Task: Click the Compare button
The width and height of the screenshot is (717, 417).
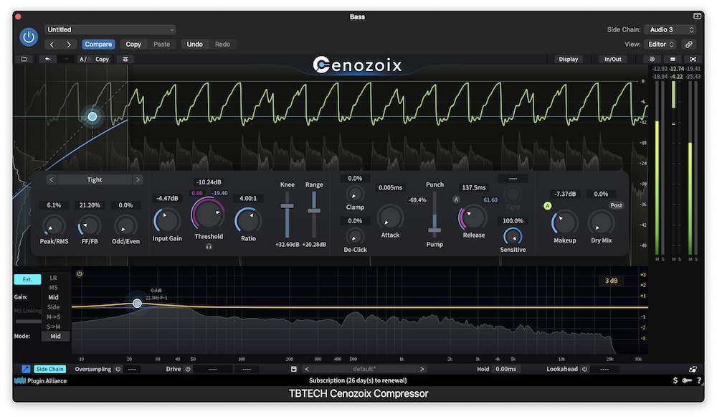Action: pos(98,44)
